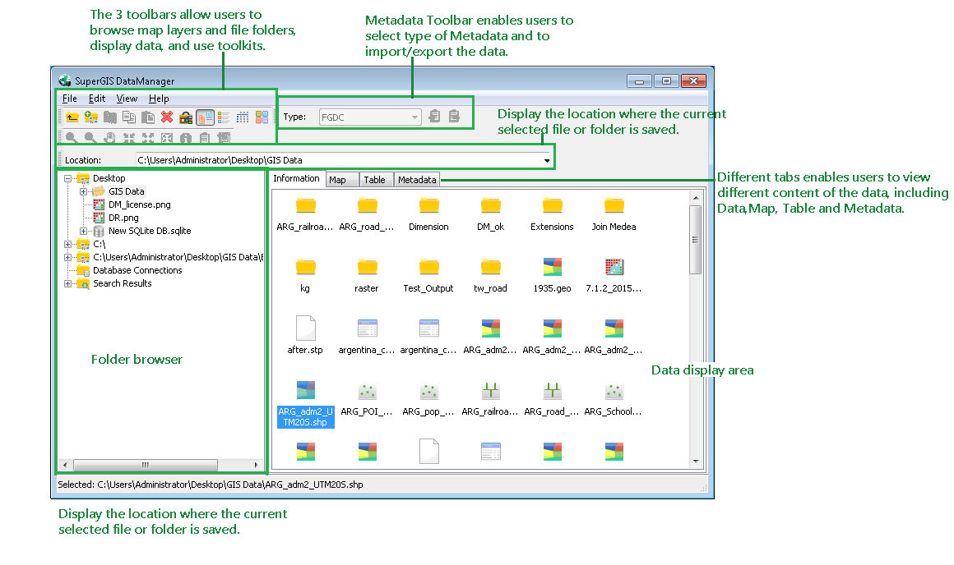Expand the C:\ drive tree node

[x=68, y=244]
